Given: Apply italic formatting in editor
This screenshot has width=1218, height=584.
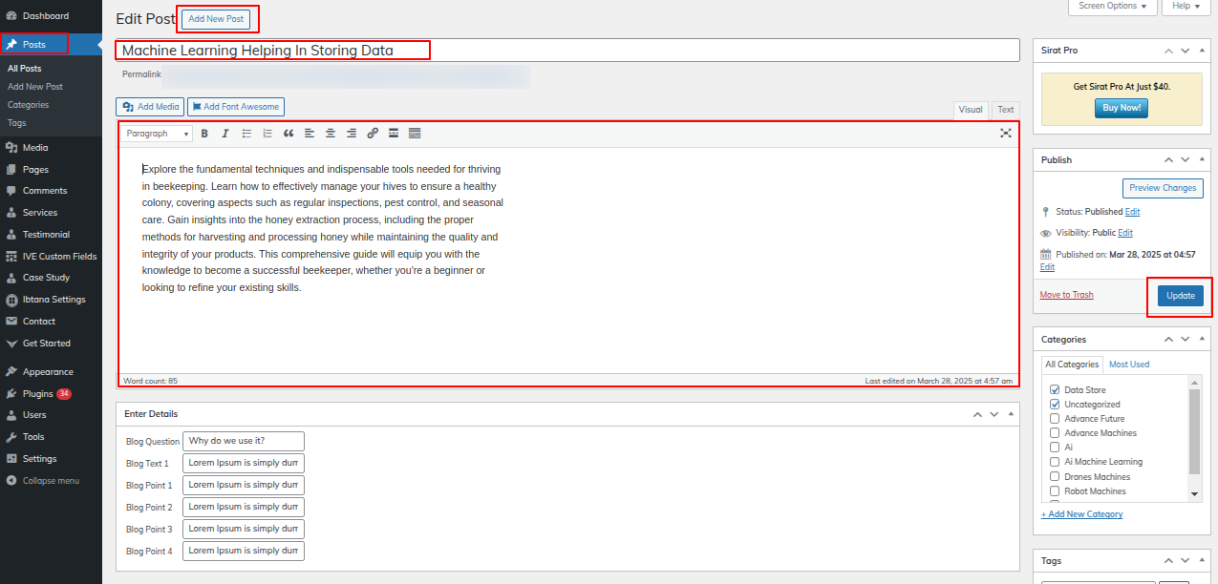Looking at the screenshot, I should click(225, 134).
